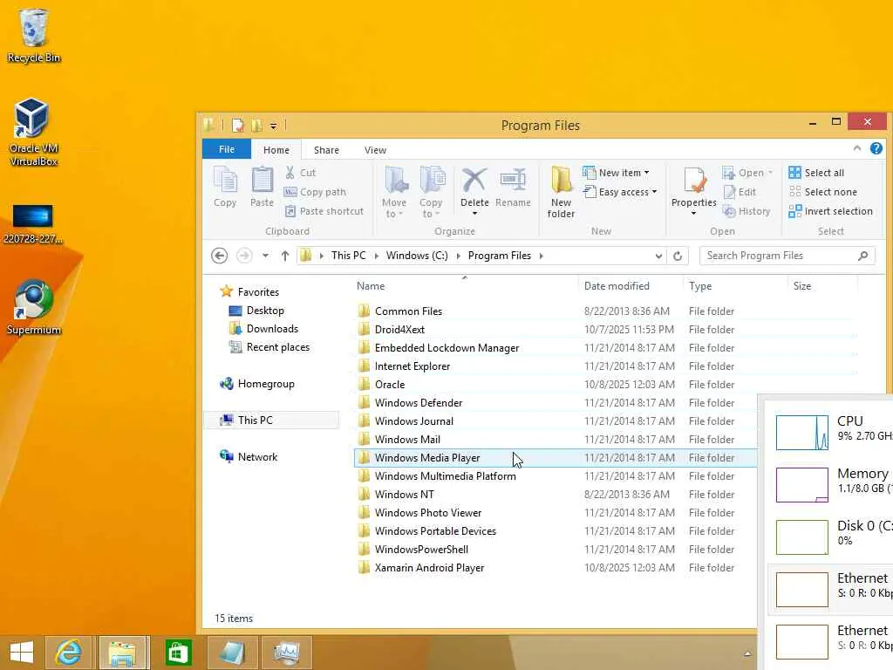
Task: Click the Edit button in Open group
Action: (740, 192)
